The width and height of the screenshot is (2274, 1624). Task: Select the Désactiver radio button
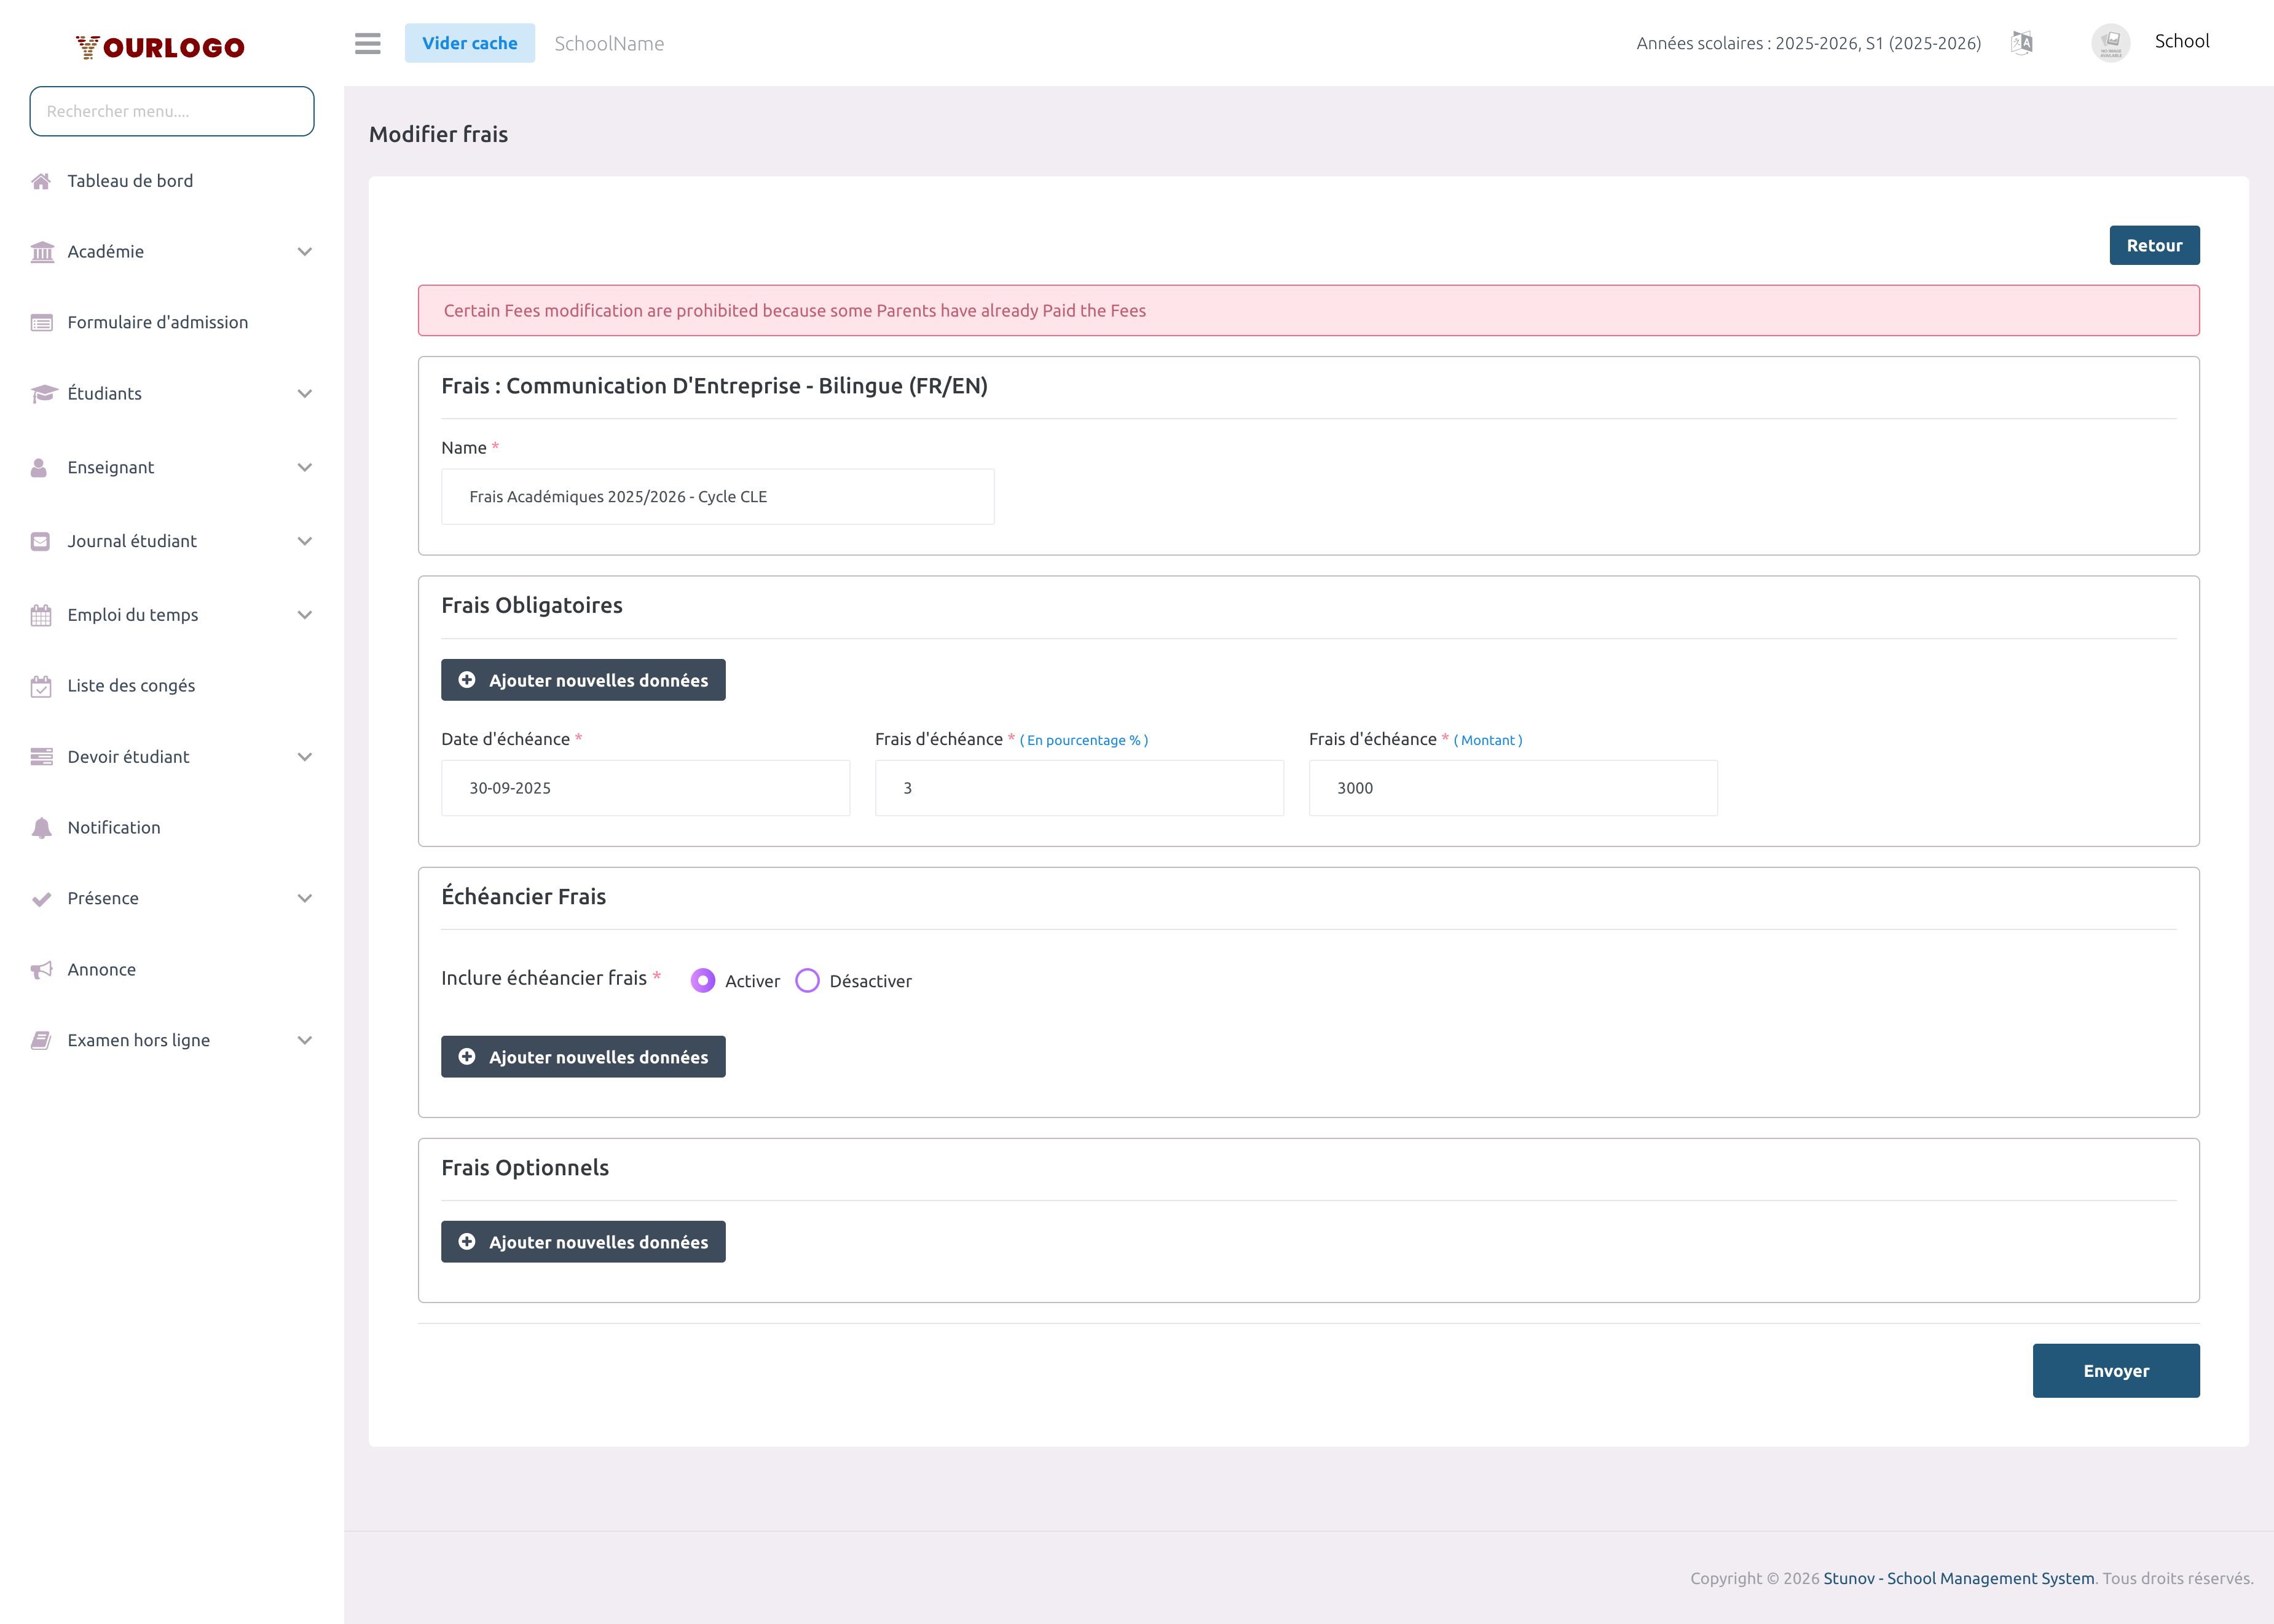coord(808,981)
